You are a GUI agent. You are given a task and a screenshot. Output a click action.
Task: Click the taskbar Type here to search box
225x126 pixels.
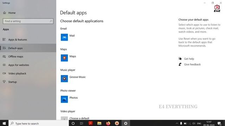pyautogui.click(x=38, y=123)
